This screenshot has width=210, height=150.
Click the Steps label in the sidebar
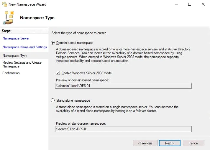click(x=6, y=31)
